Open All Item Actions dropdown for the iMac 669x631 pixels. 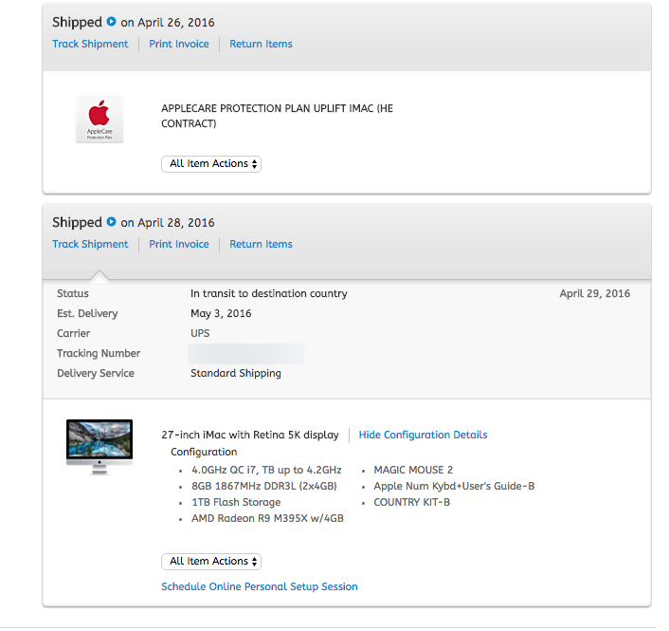(211, 562)
